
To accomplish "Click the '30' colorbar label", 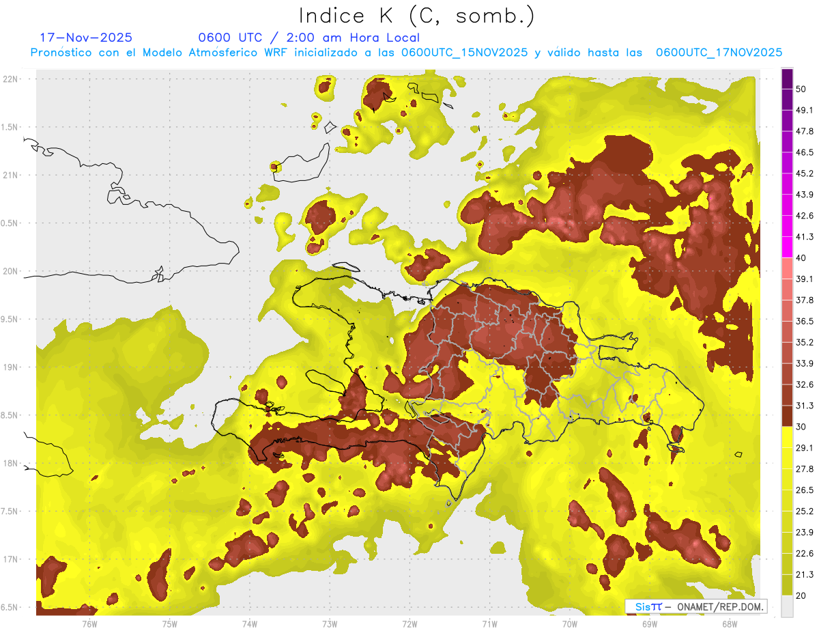I will coord(801,427).
